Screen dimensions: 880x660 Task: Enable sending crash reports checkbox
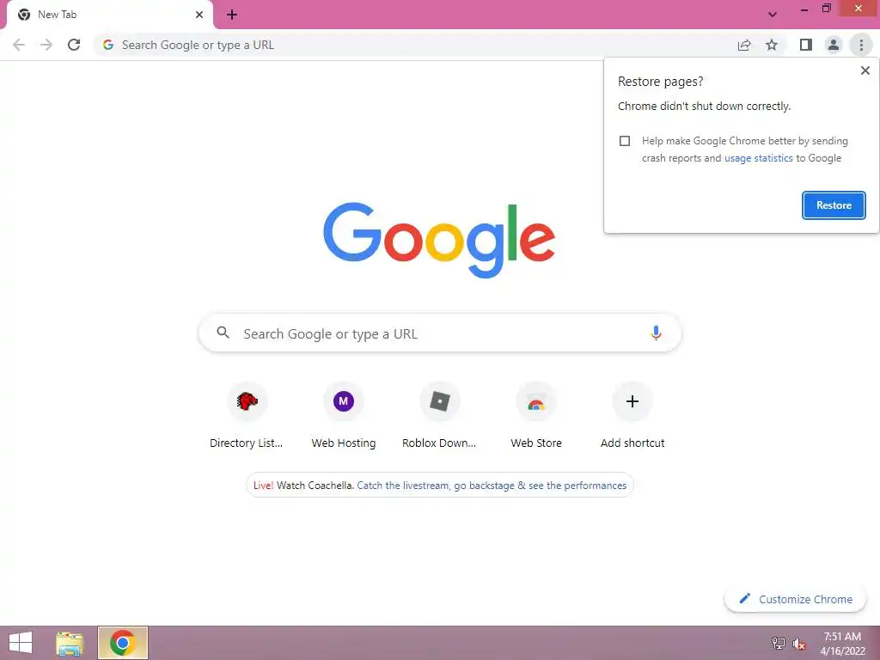pos(625,141)
